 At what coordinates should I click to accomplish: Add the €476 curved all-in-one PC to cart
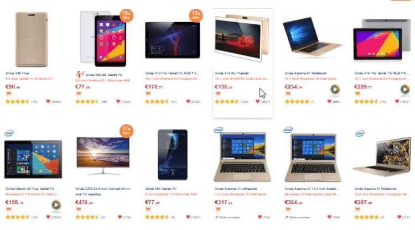(x=79, y=210)
